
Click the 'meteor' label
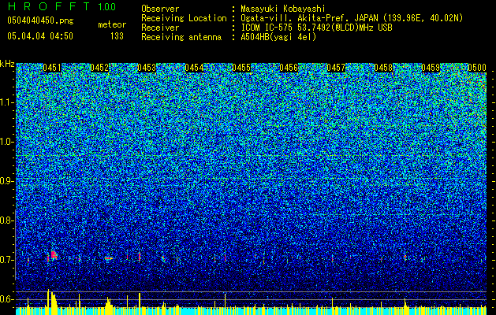[112, 24]
